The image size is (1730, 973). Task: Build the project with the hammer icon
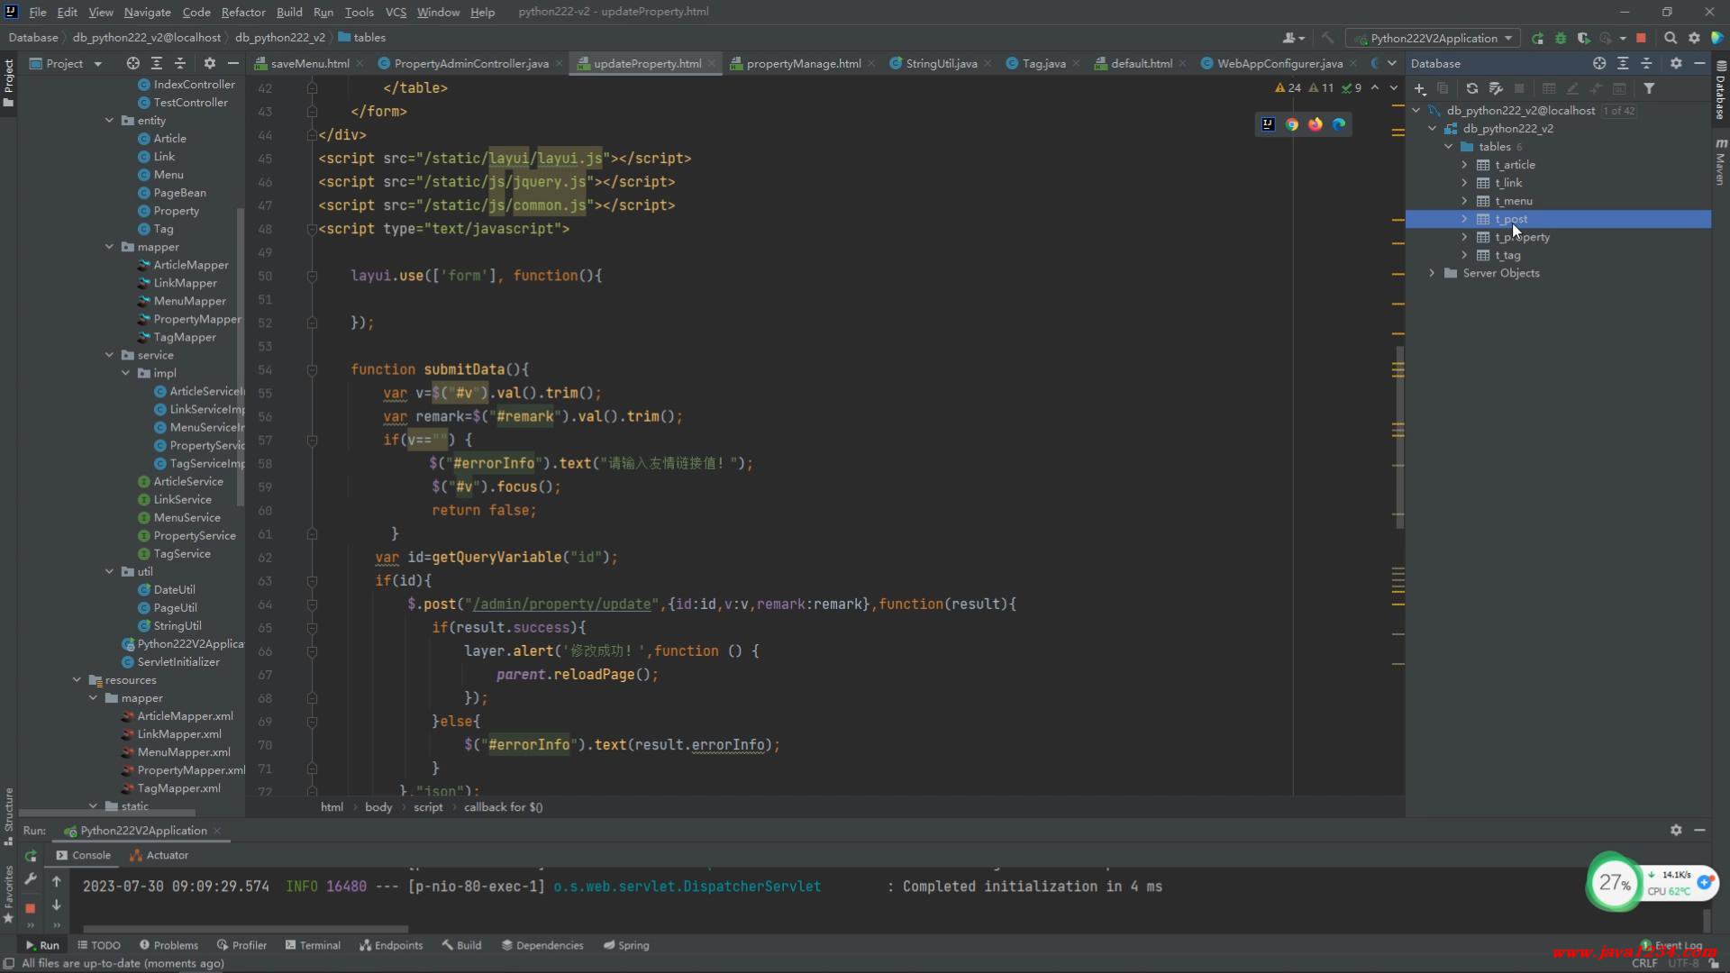pyautogui.click(x=1327, y=38)
